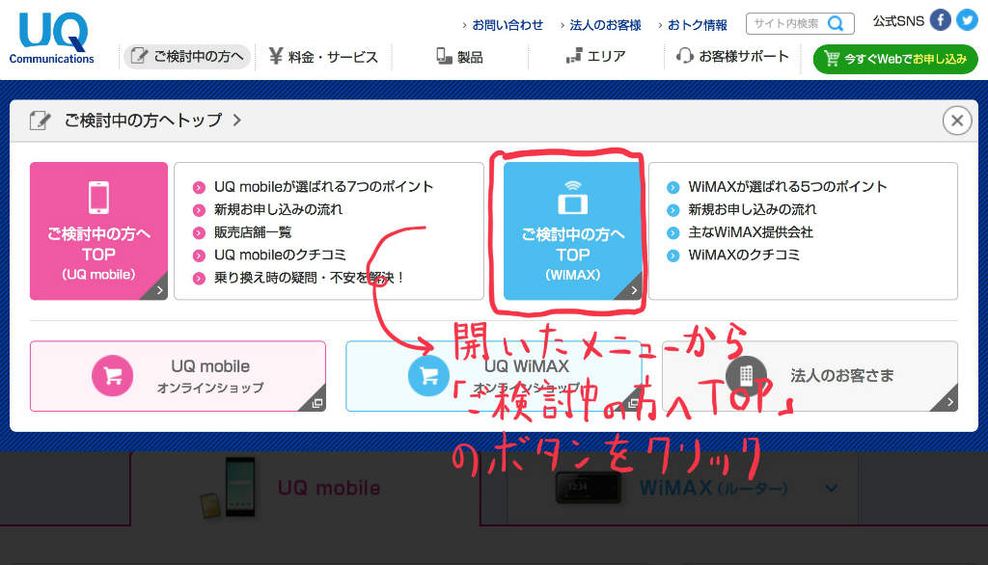Click the cart icon in UQ WiMAX オンラインショップ
988x565 pixels.
coord(429,376)
